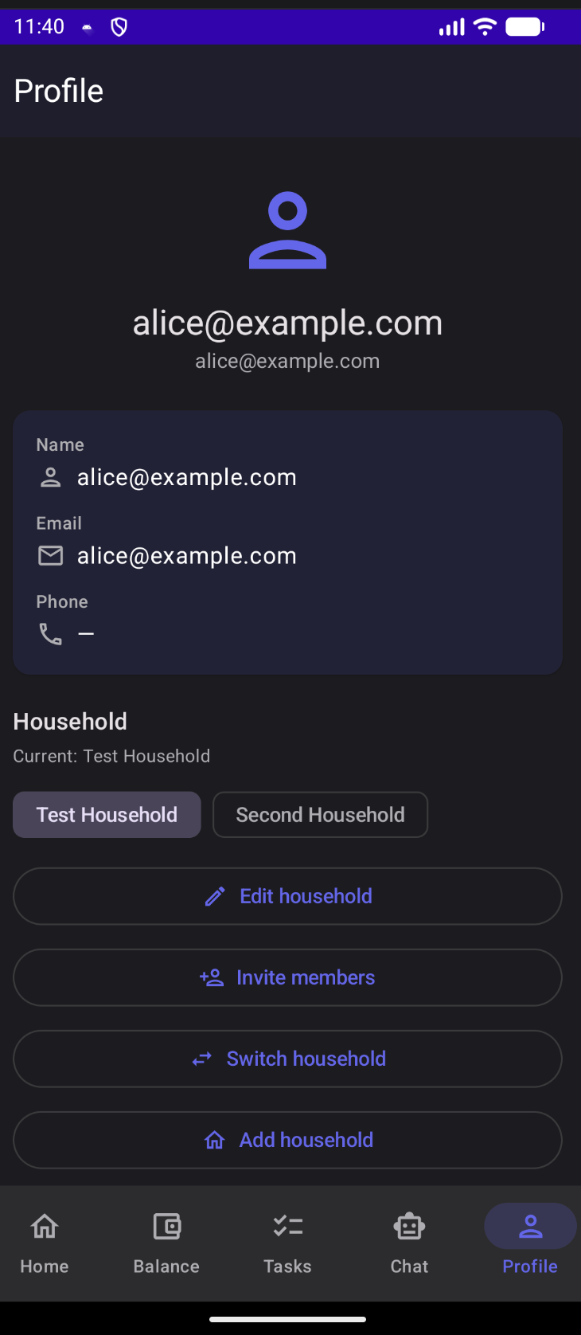Click the envelope icon beside Email
Image resolution: width=581 pixels, height=1335 pixels.
(50, 555)
